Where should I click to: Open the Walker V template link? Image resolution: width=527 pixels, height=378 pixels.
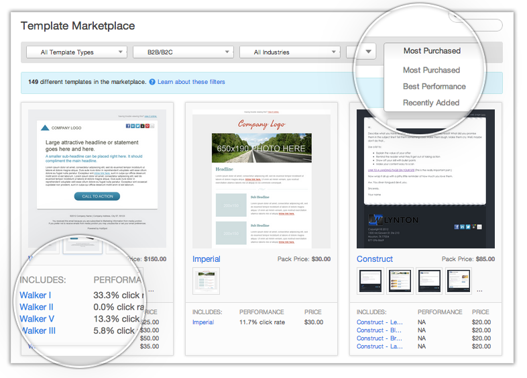[x=37, y=319]
